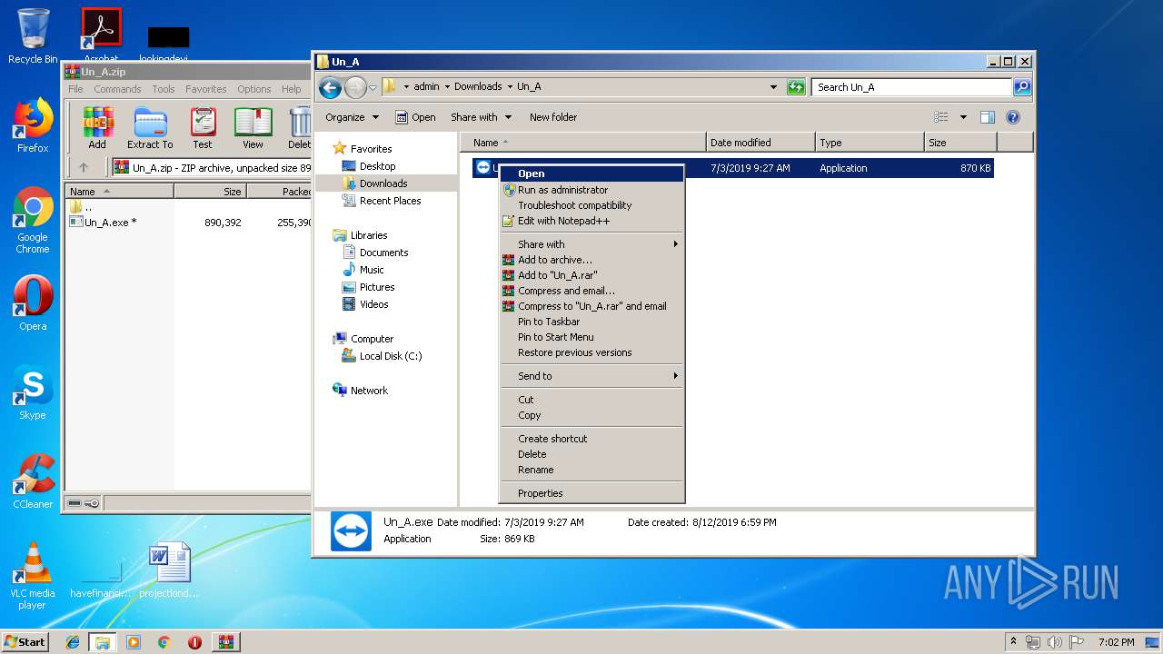Click the Change your view icon
The width and height of the screenshot is (1163, 654).
[941, 117]
